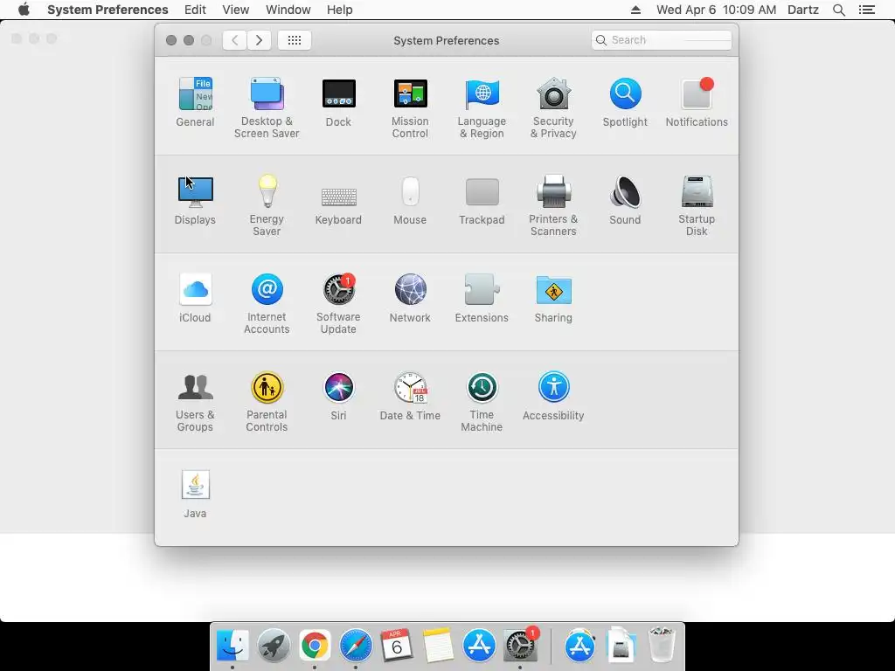The image size is (895, 671).
Task: Open the Apple menu
Action: pyautogui.click(x=24, y=10)
